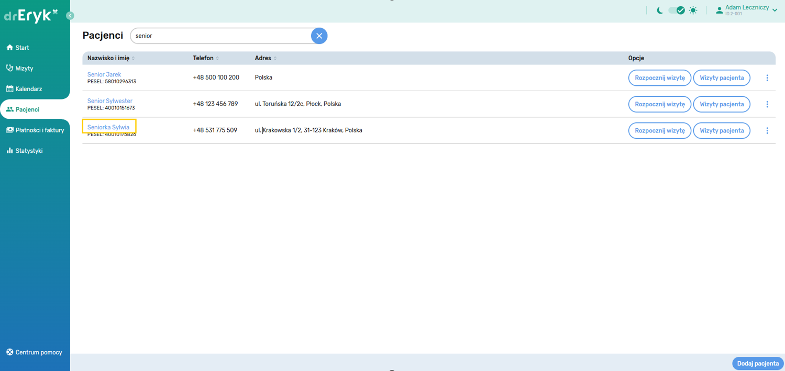Collapse the left sidebar panel

pyautogui.click(x=70, y=16)
